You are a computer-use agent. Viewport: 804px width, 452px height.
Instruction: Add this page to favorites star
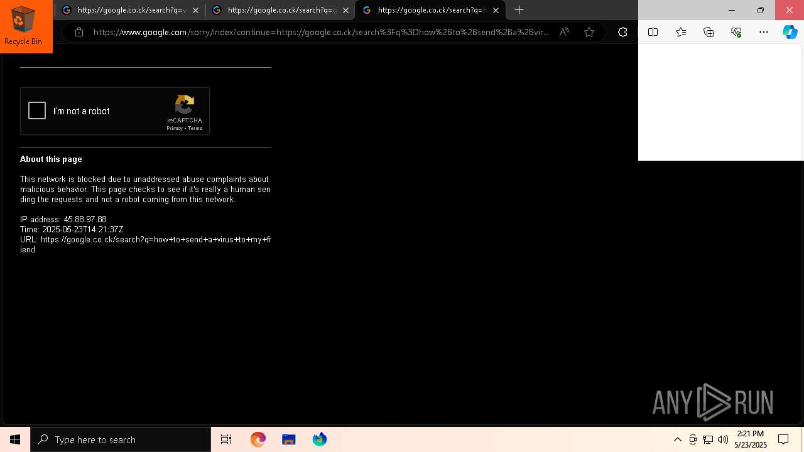589,32
